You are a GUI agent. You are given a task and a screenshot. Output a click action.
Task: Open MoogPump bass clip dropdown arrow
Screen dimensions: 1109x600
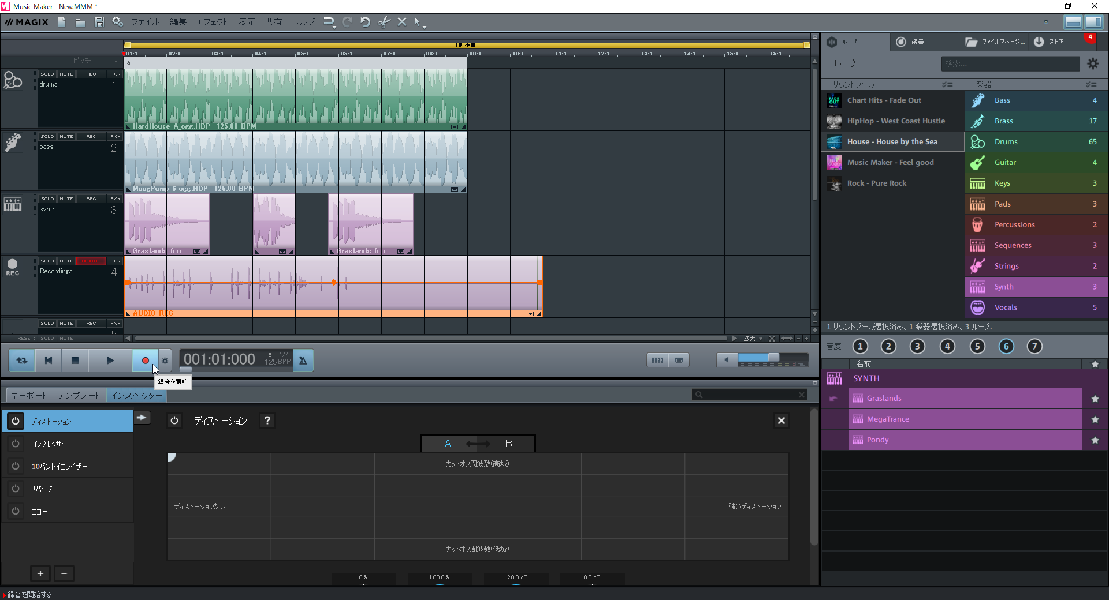click(455, 189)
